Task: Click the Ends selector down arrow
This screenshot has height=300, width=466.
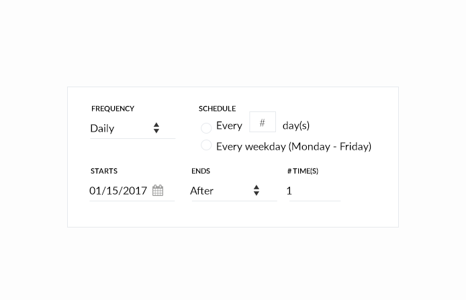Action: coord(256,193)
